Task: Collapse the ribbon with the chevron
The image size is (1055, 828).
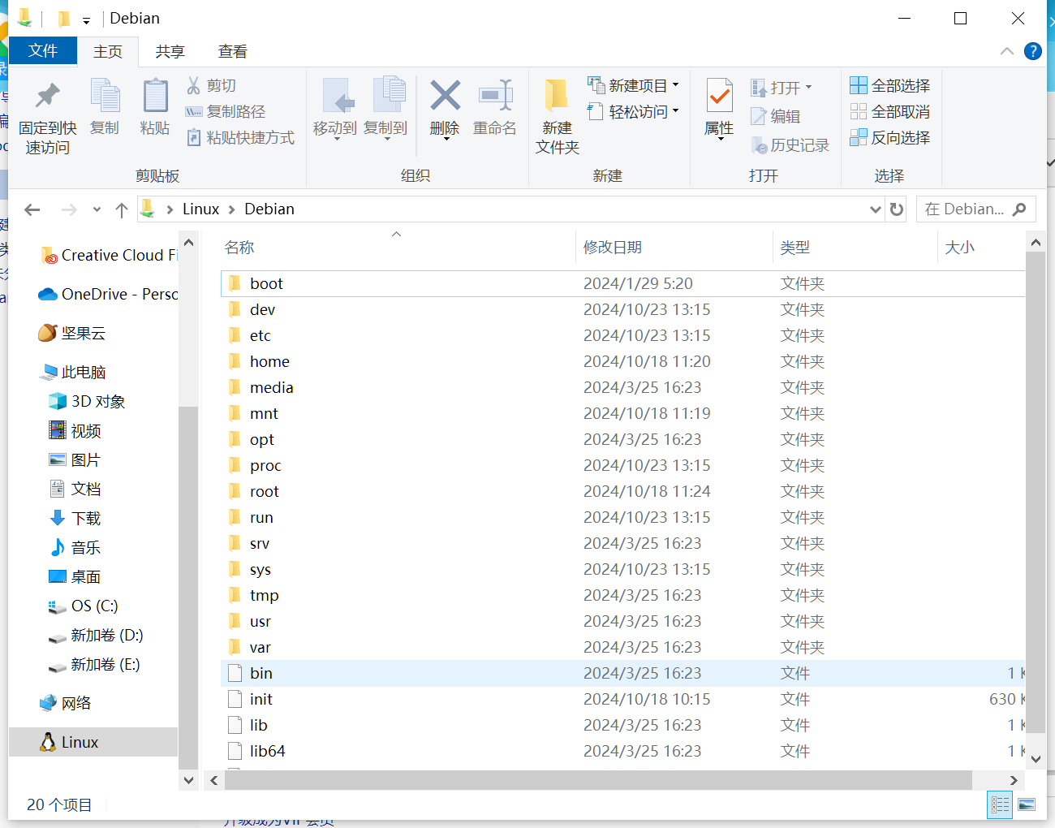Action: click(1007, 51)
